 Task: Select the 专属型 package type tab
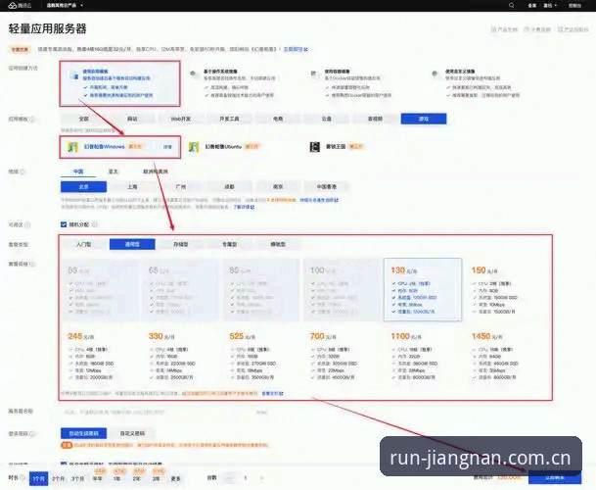[229, 244]
